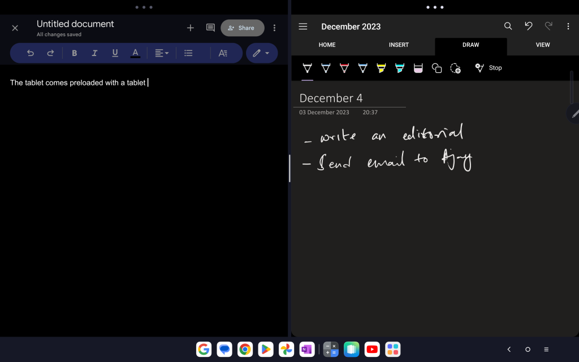Open comments in Google Docs

(x=210, y=28)
